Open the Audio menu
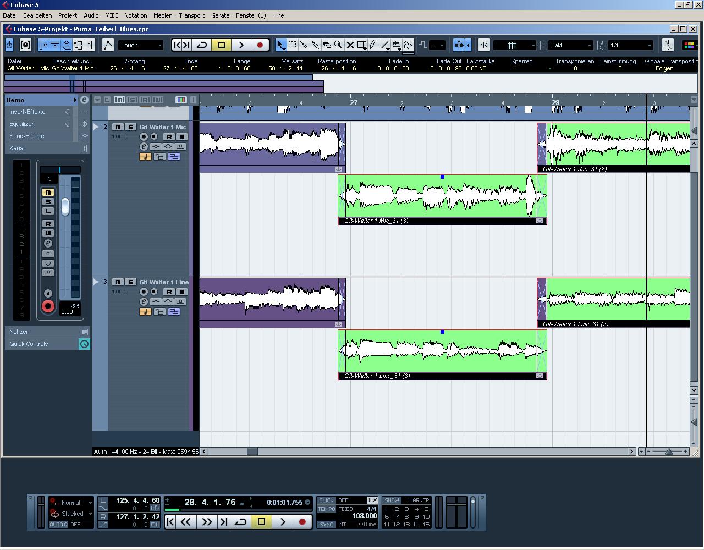Viewport: 704px width, 550px height. tap(91, 15)
